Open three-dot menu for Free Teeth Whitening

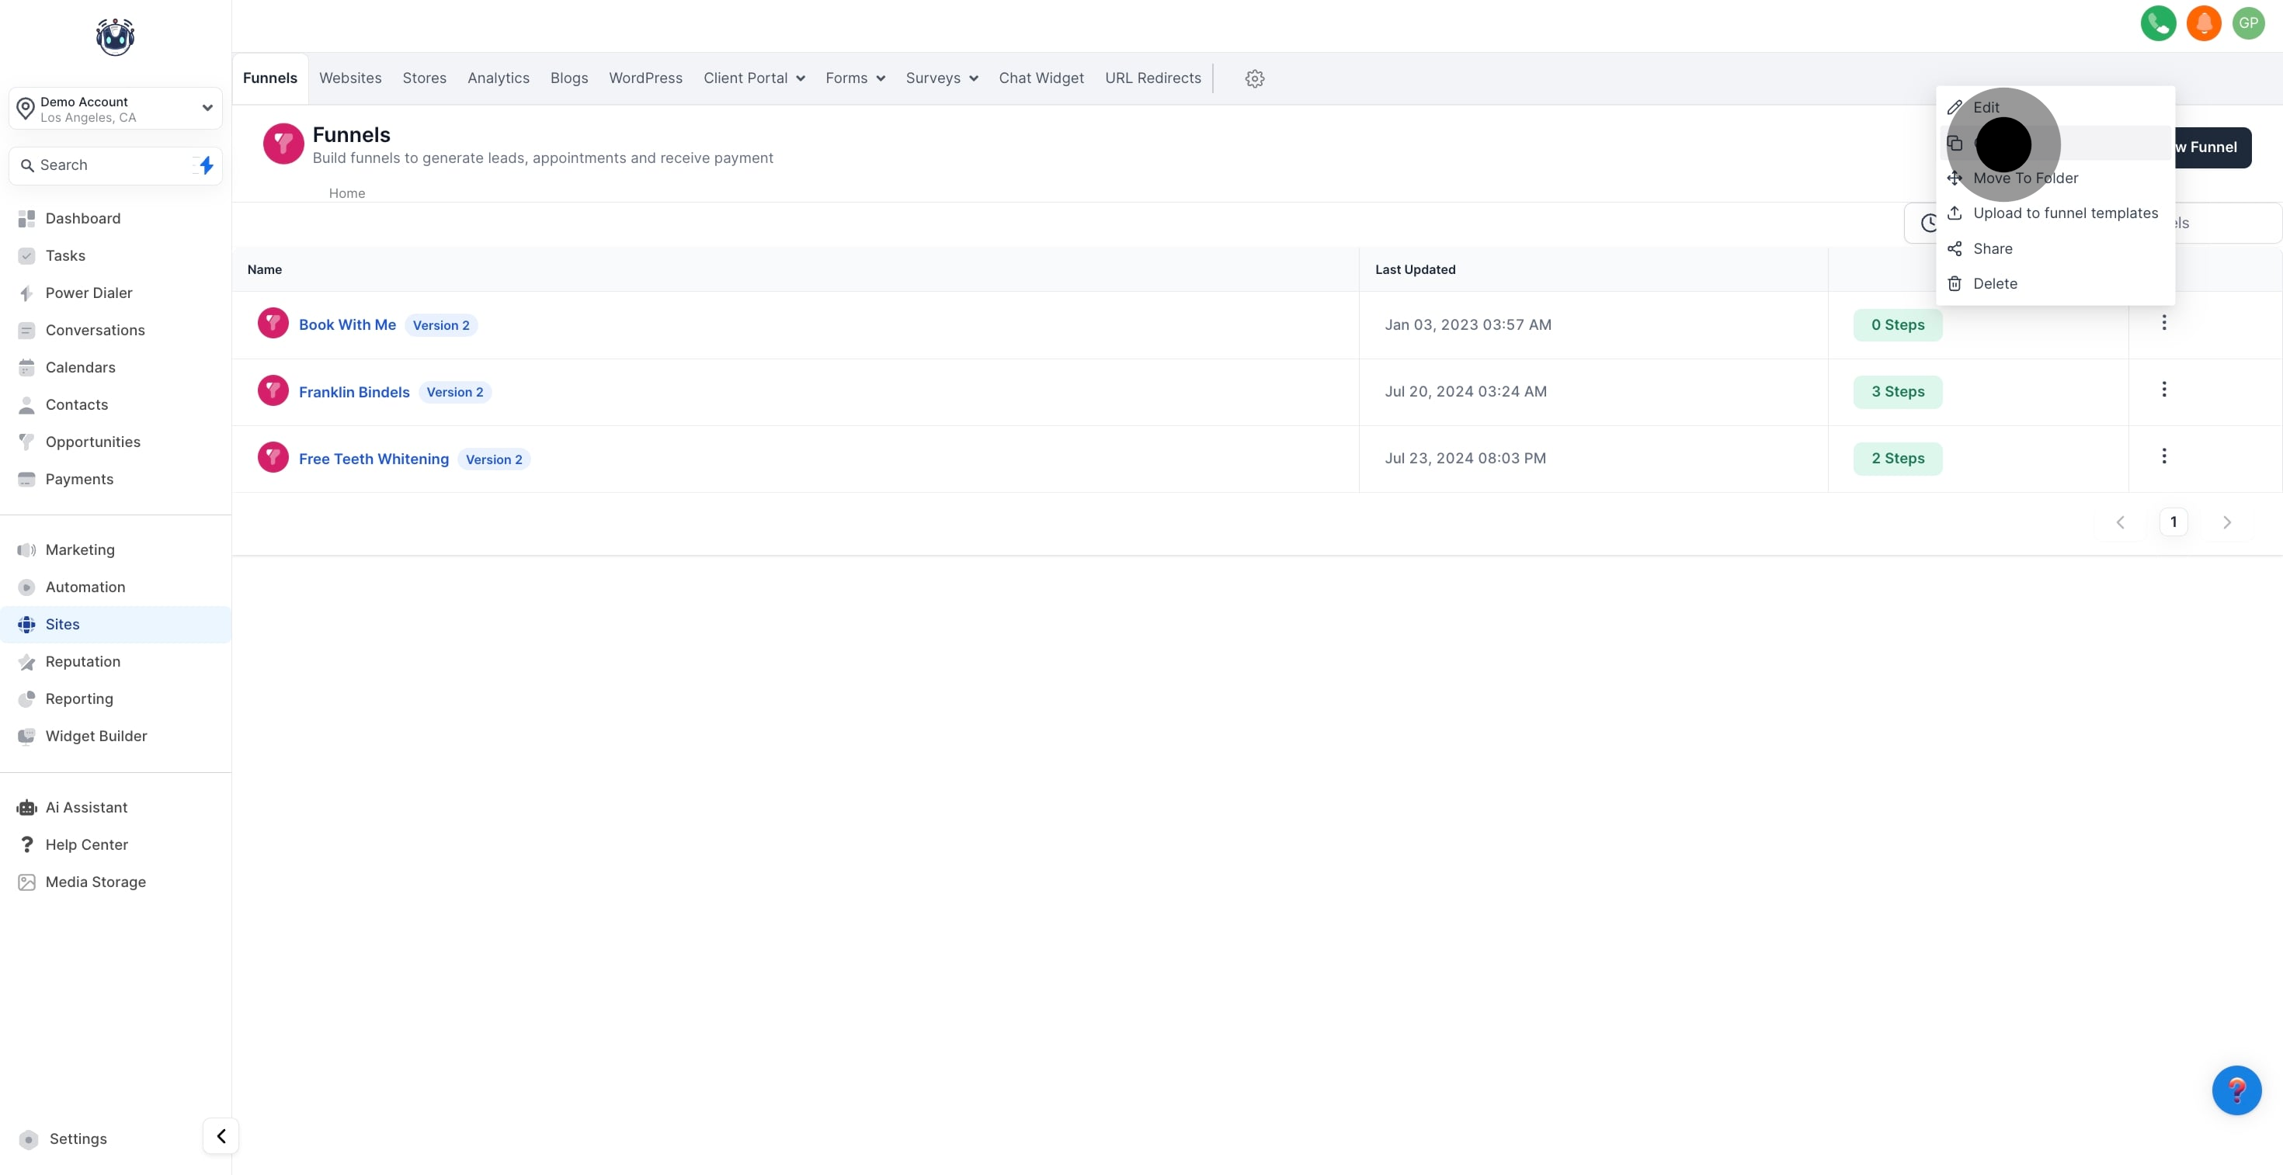[2163, 456]
